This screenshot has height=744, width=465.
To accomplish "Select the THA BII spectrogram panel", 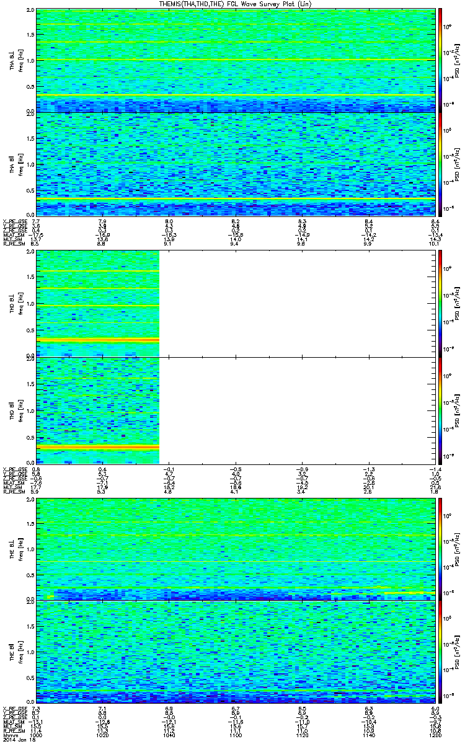I will pyautogui.click(x=235, y=164).
